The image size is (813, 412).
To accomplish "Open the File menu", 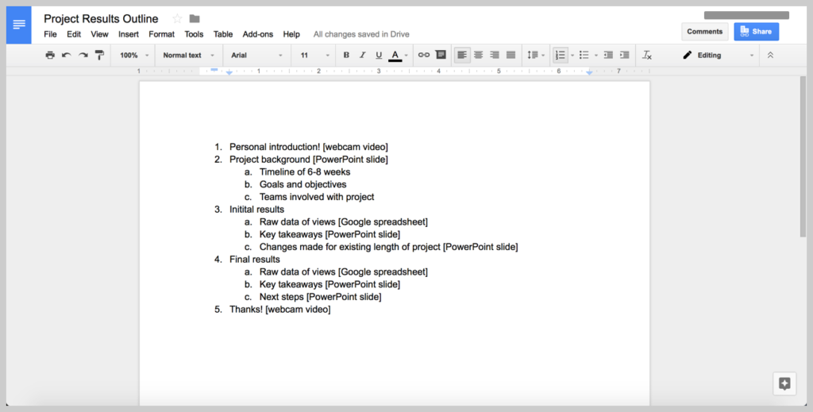I will click(50, 34).
